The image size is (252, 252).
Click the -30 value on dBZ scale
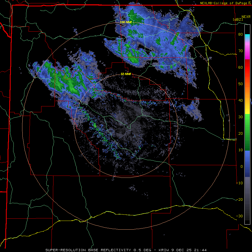(239, 216)
